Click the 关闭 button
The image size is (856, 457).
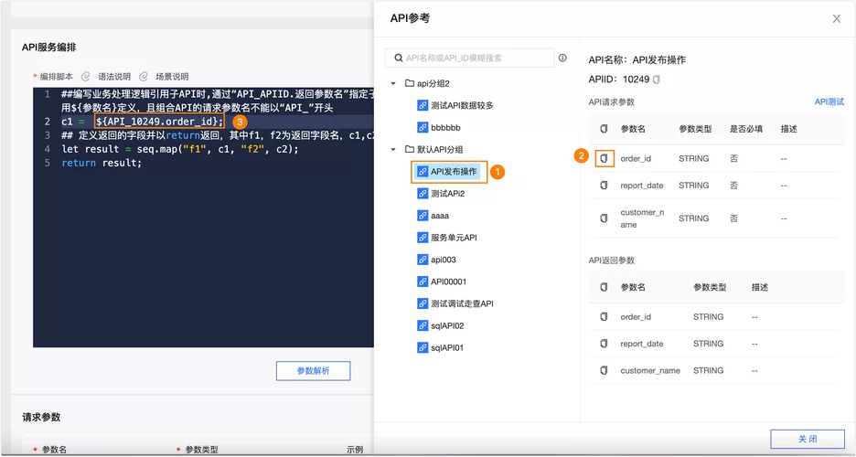808,439
